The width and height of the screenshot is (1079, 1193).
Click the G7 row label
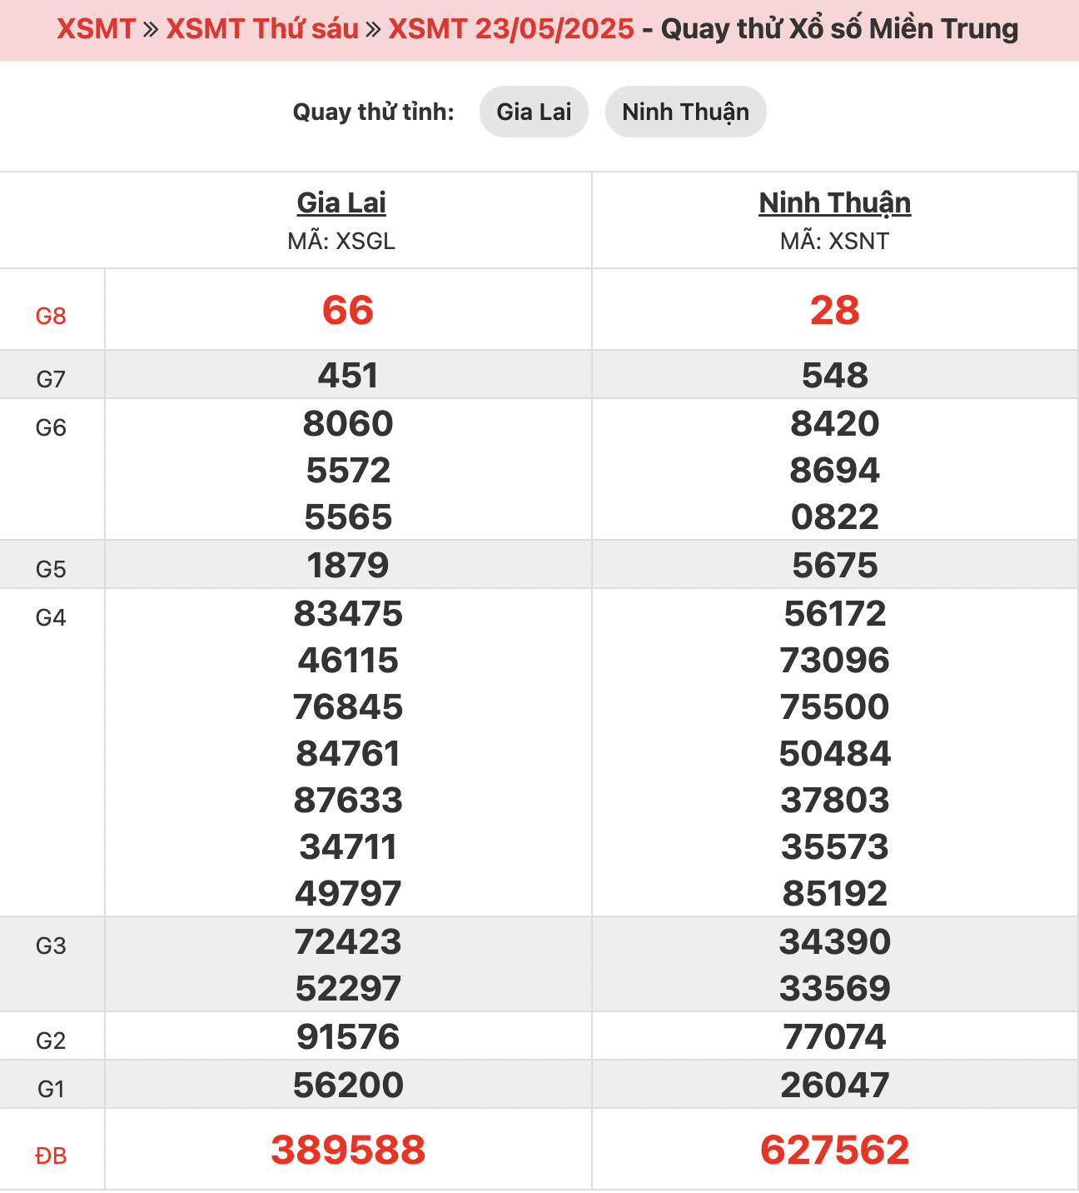(x=51, y=379)
